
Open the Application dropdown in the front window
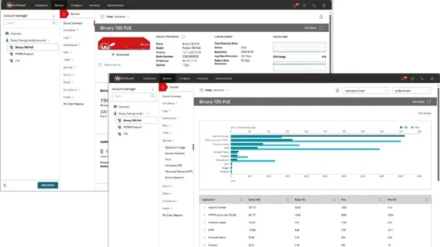point(365,91)
